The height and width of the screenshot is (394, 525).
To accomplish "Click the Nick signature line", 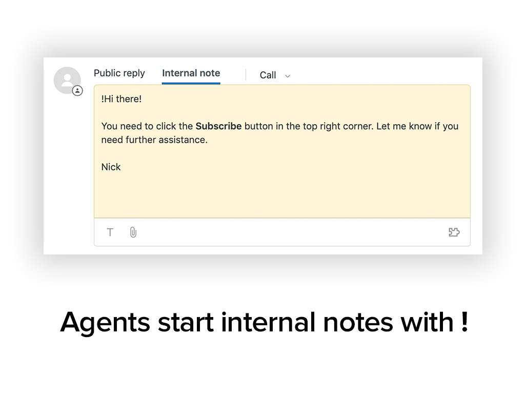I will tap(111, 167).
